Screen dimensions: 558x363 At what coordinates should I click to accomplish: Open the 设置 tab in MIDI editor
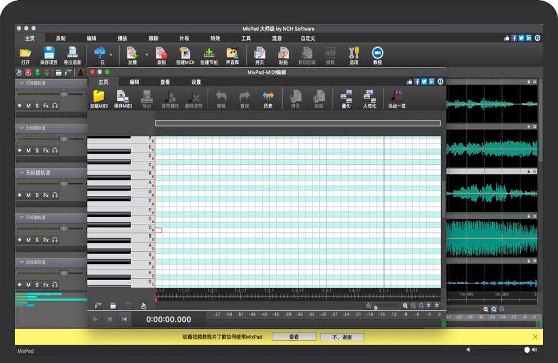pos(196,82)
